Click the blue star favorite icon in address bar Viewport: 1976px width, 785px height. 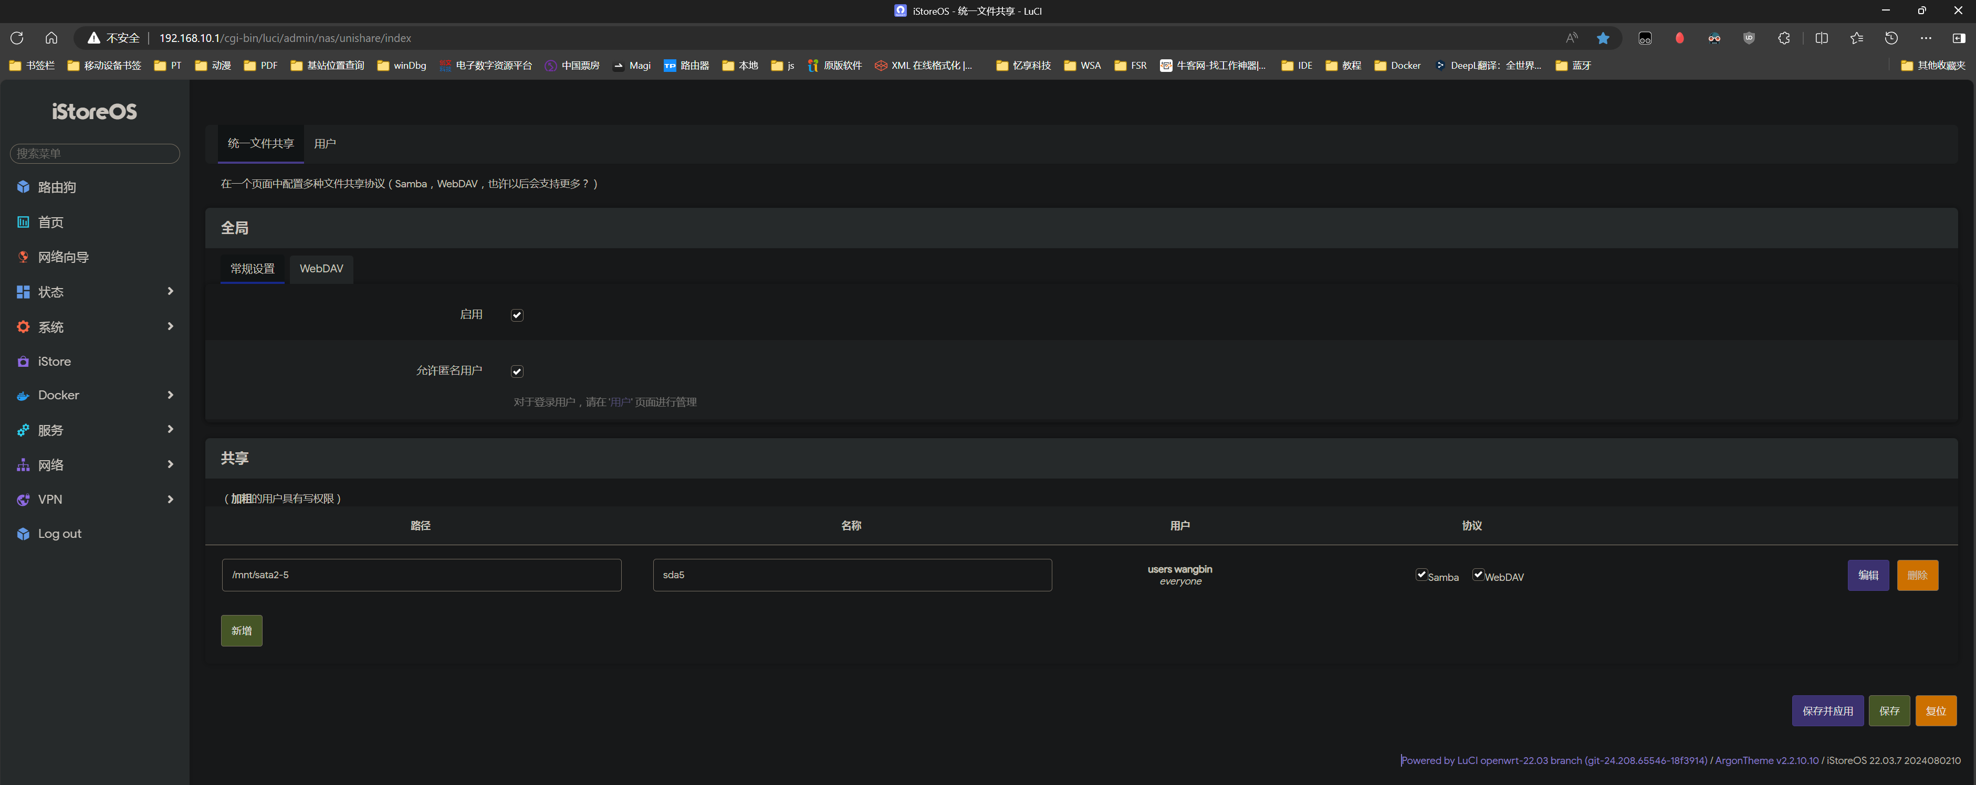(1603, 38)
